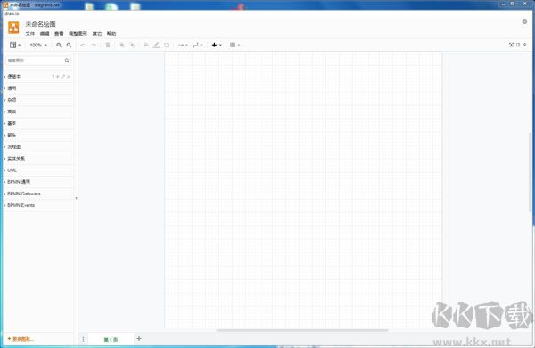Click the to-front toolbar icon

point(121,45)
